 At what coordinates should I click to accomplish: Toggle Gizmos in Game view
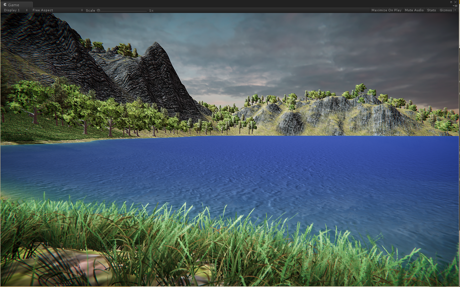click(446, 10)
